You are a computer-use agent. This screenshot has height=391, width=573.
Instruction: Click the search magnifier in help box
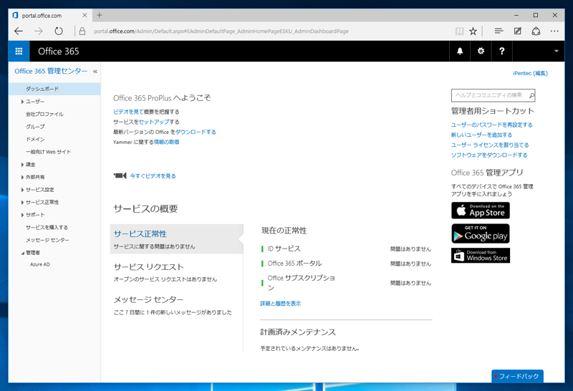point(531,95)
